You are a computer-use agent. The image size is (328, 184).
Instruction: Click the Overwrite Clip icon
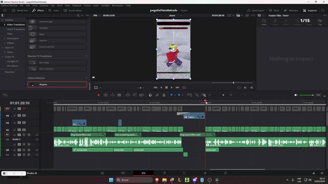[135, 95]
